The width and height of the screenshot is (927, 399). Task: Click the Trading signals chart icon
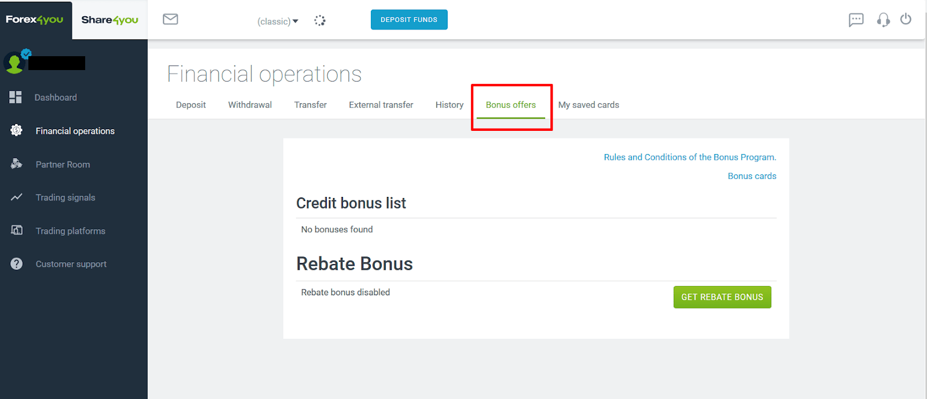(16, 197)
